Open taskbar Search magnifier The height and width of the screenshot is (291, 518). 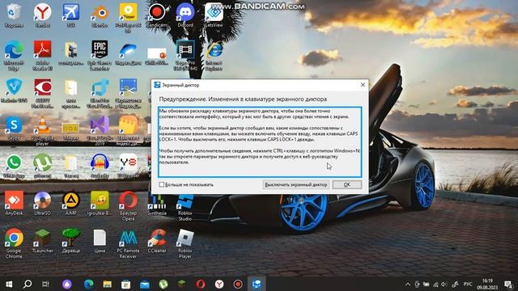click(x=28, y=284)
